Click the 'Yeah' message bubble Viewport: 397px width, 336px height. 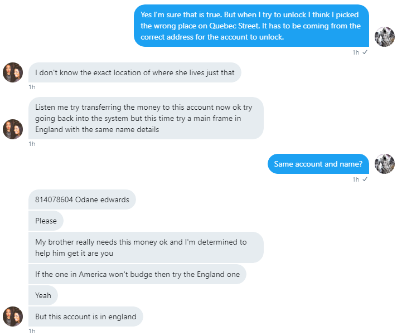point(43,295)
